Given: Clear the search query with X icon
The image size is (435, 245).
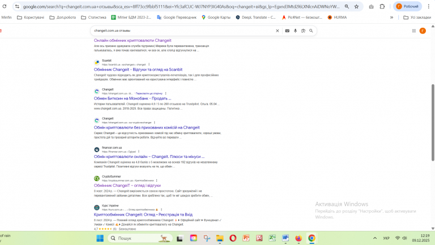Looking at the screenshot, I should pyautogui.click(x=277, y=31).
